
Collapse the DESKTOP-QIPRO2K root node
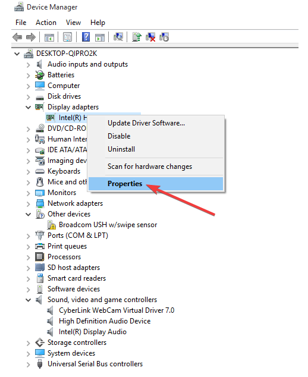pyautogui.click(x=17, y=54)
